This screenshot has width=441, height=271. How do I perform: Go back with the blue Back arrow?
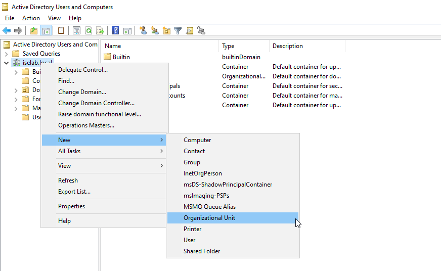pos(7,30)
